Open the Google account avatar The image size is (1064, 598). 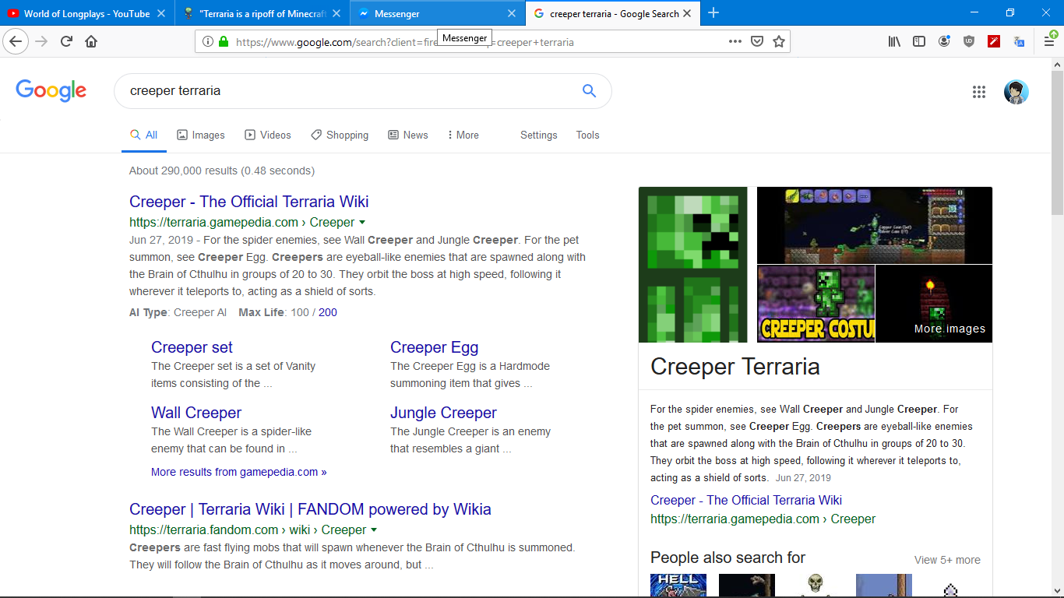(x=1016, y=92)
